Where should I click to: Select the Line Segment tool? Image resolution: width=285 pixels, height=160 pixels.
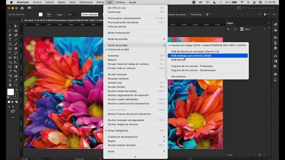(16, 40)
